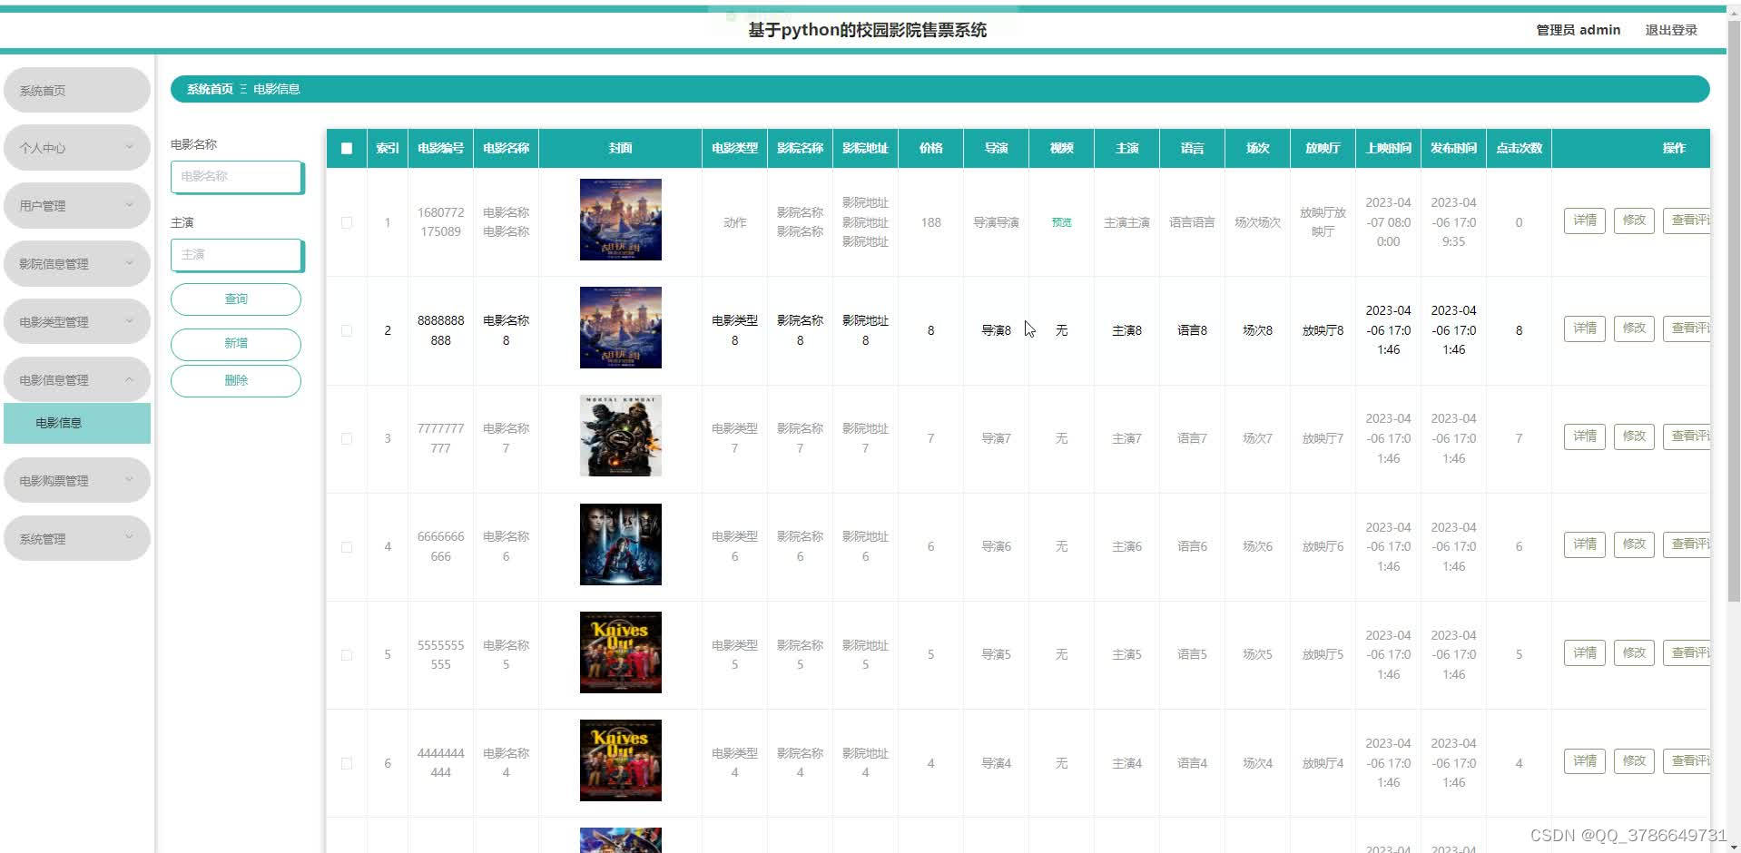Screen dimensions: 1741x853
Task: Click the 新增 add button
Action: pyautogui.click(x=236, y=344)
